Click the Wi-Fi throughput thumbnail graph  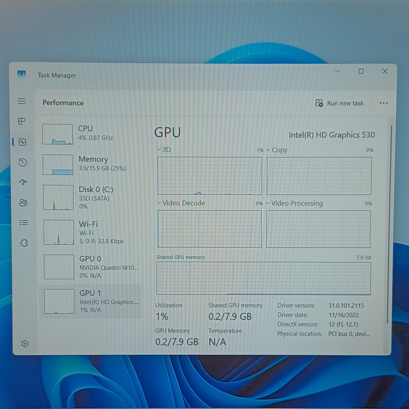(x=59, y=232)
